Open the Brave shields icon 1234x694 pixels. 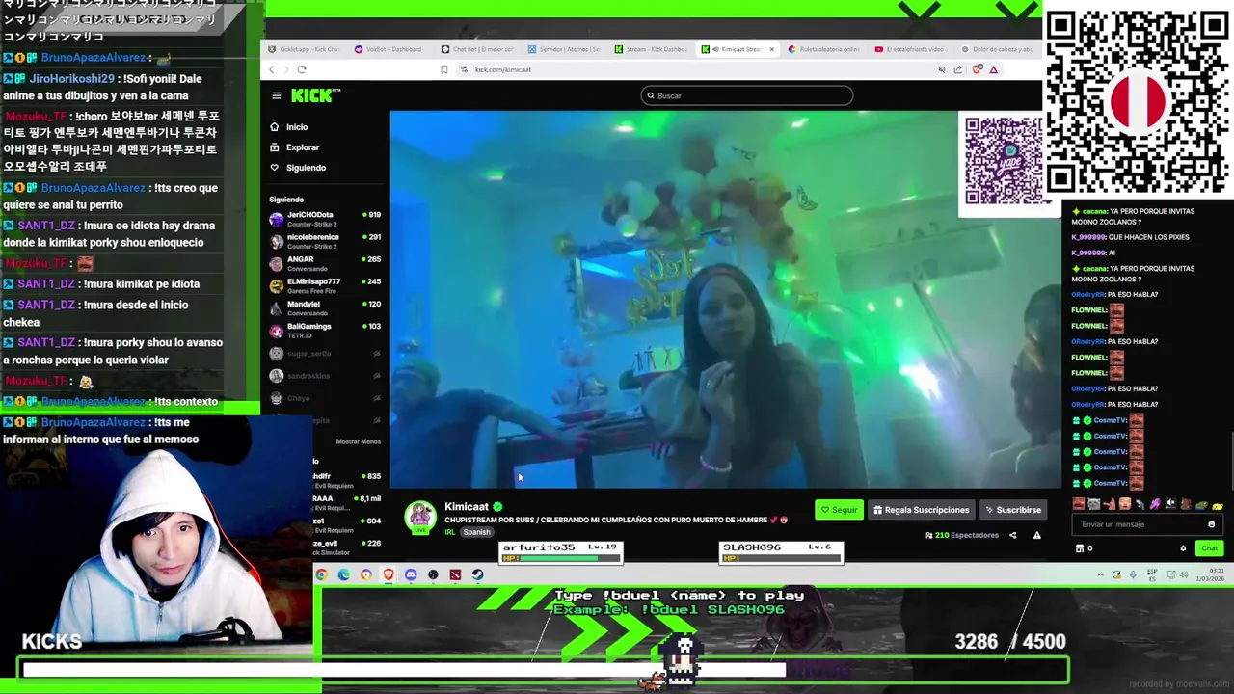978,69
